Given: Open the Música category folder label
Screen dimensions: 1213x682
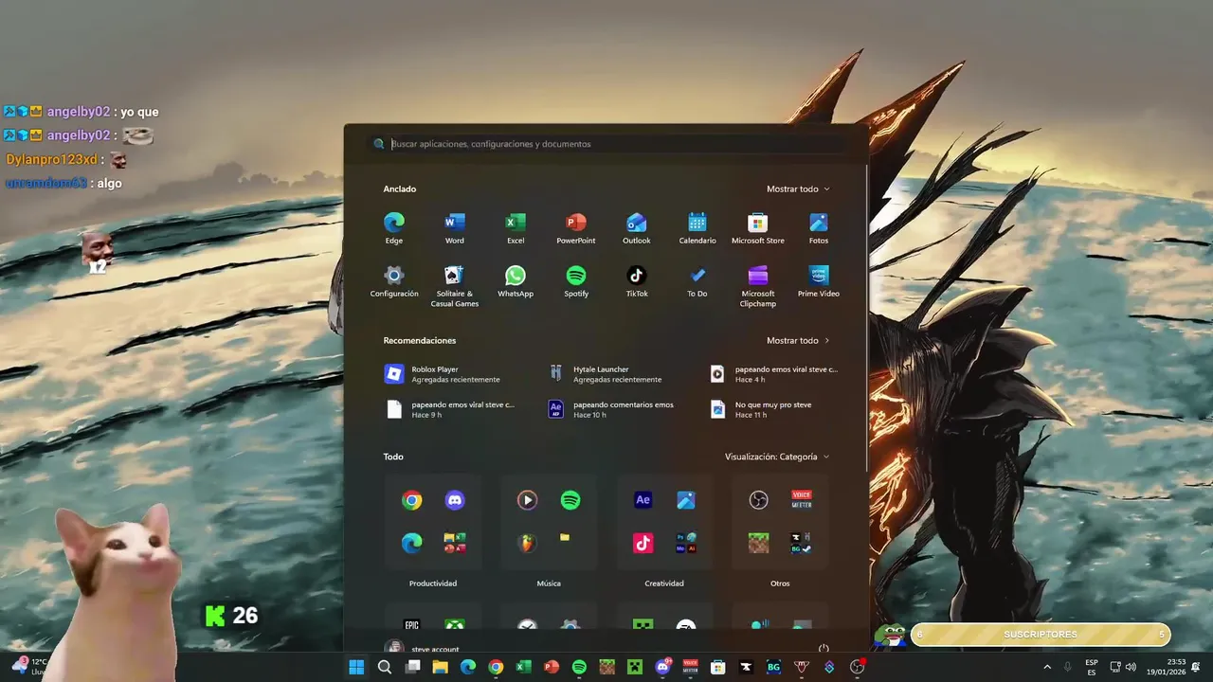Looking at the screenshot, I should pos(549,583).
